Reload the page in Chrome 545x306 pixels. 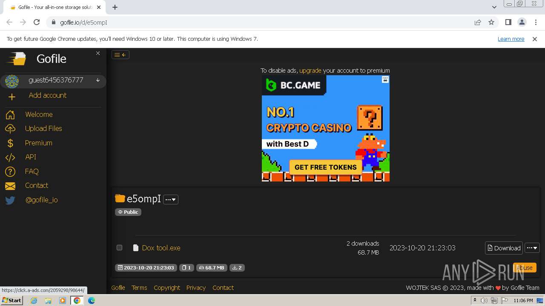[x=37, y=22]
